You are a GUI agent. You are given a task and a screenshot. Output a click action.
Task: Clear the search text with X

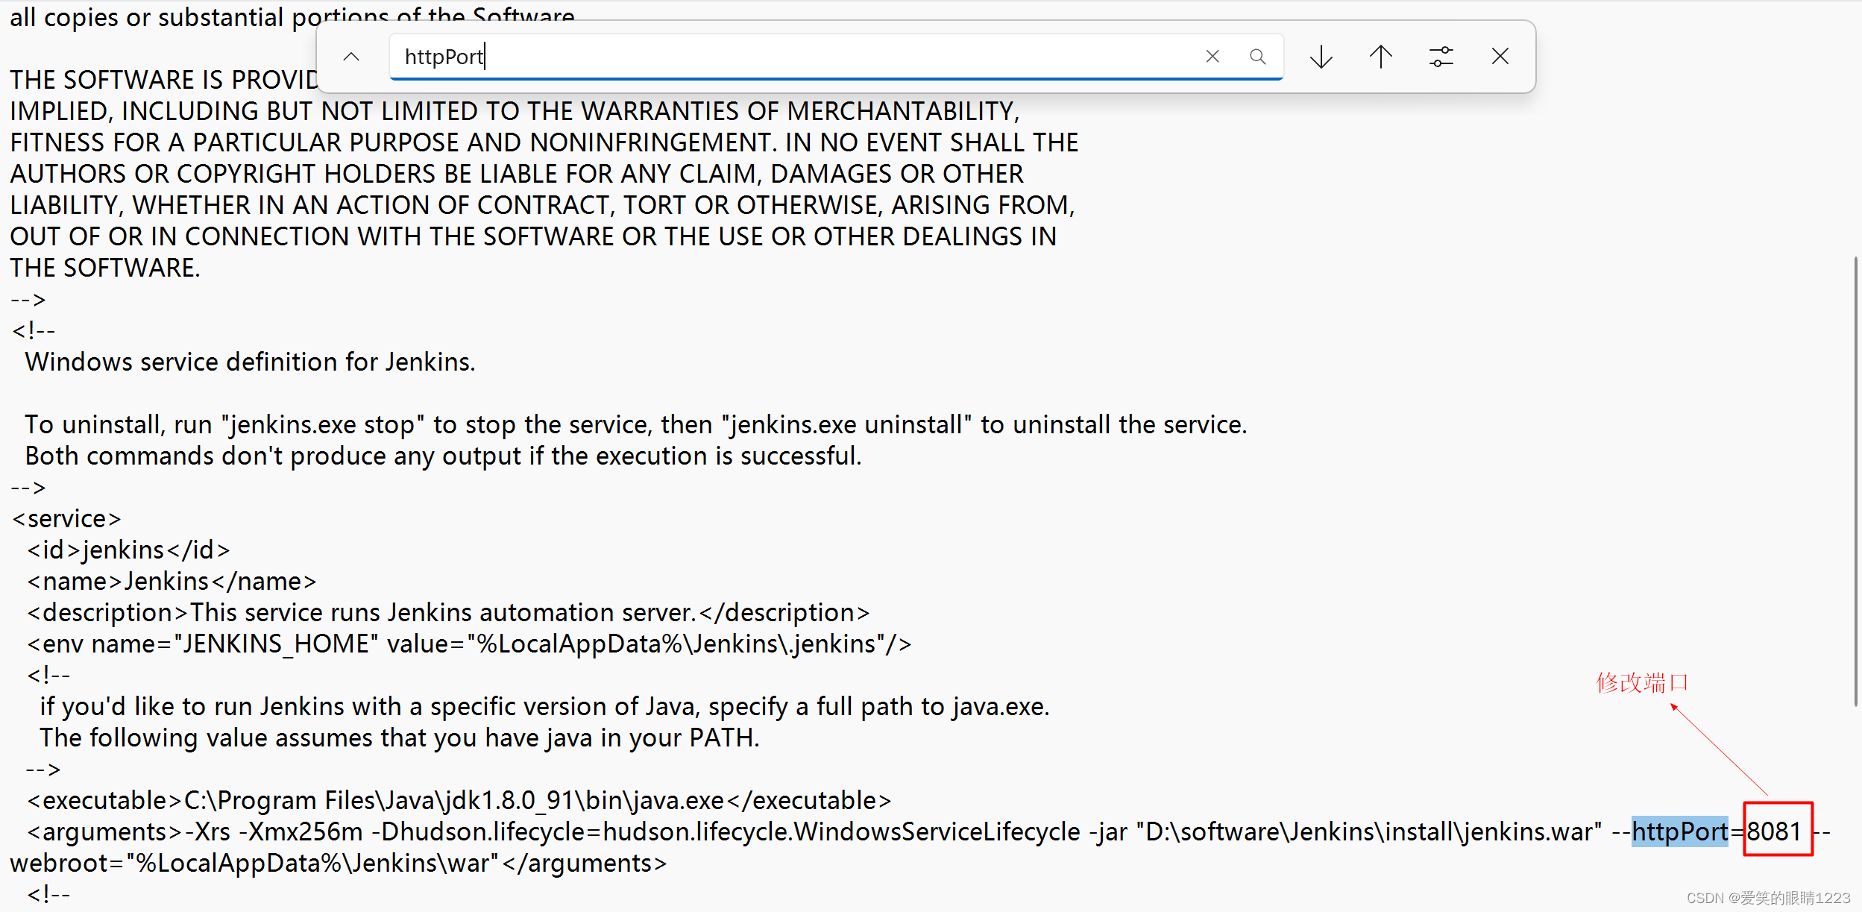1212,57
